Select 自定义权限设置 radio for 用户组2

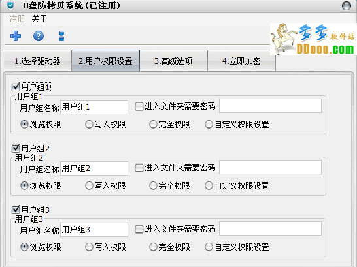point(209,185)
